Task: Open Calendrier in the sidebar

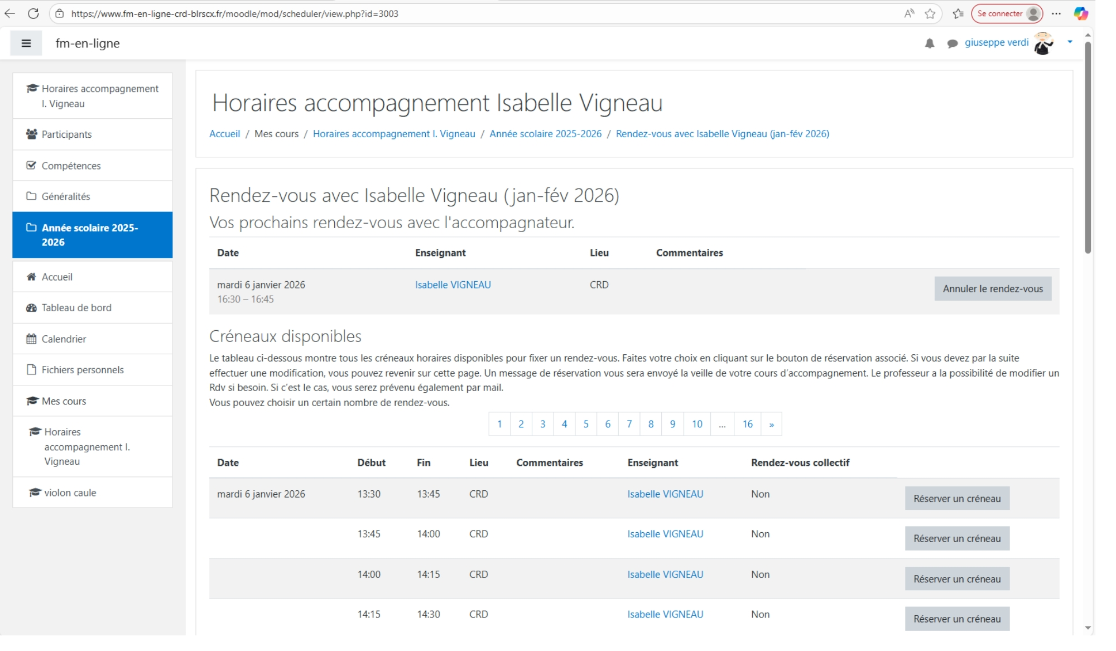Action: [64, 339]
